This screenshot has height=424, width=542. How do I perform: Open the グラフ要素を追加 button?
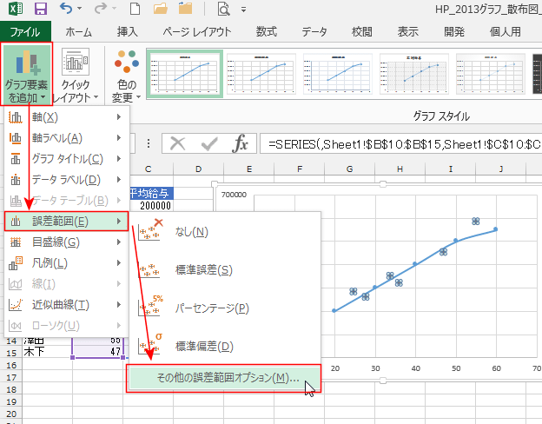pos(26,74)
